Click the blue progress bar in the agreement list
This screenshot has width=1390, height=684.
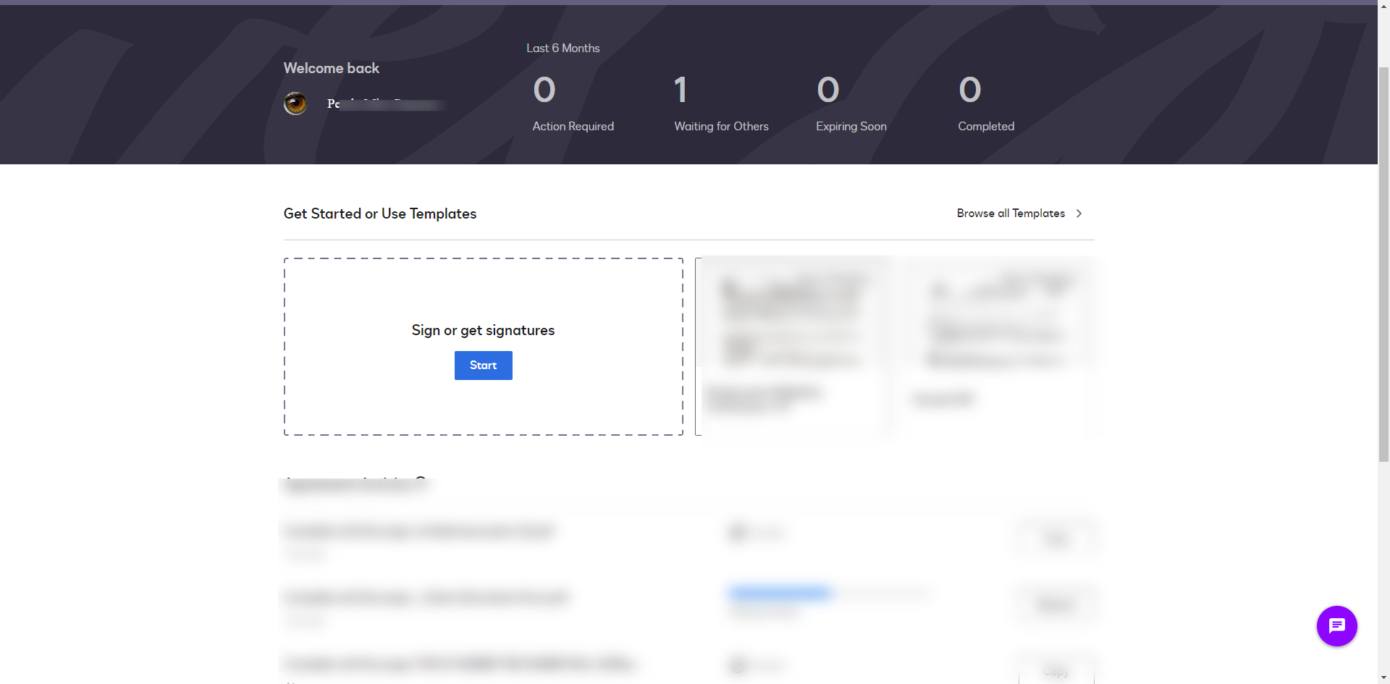[x=780, y=594]
